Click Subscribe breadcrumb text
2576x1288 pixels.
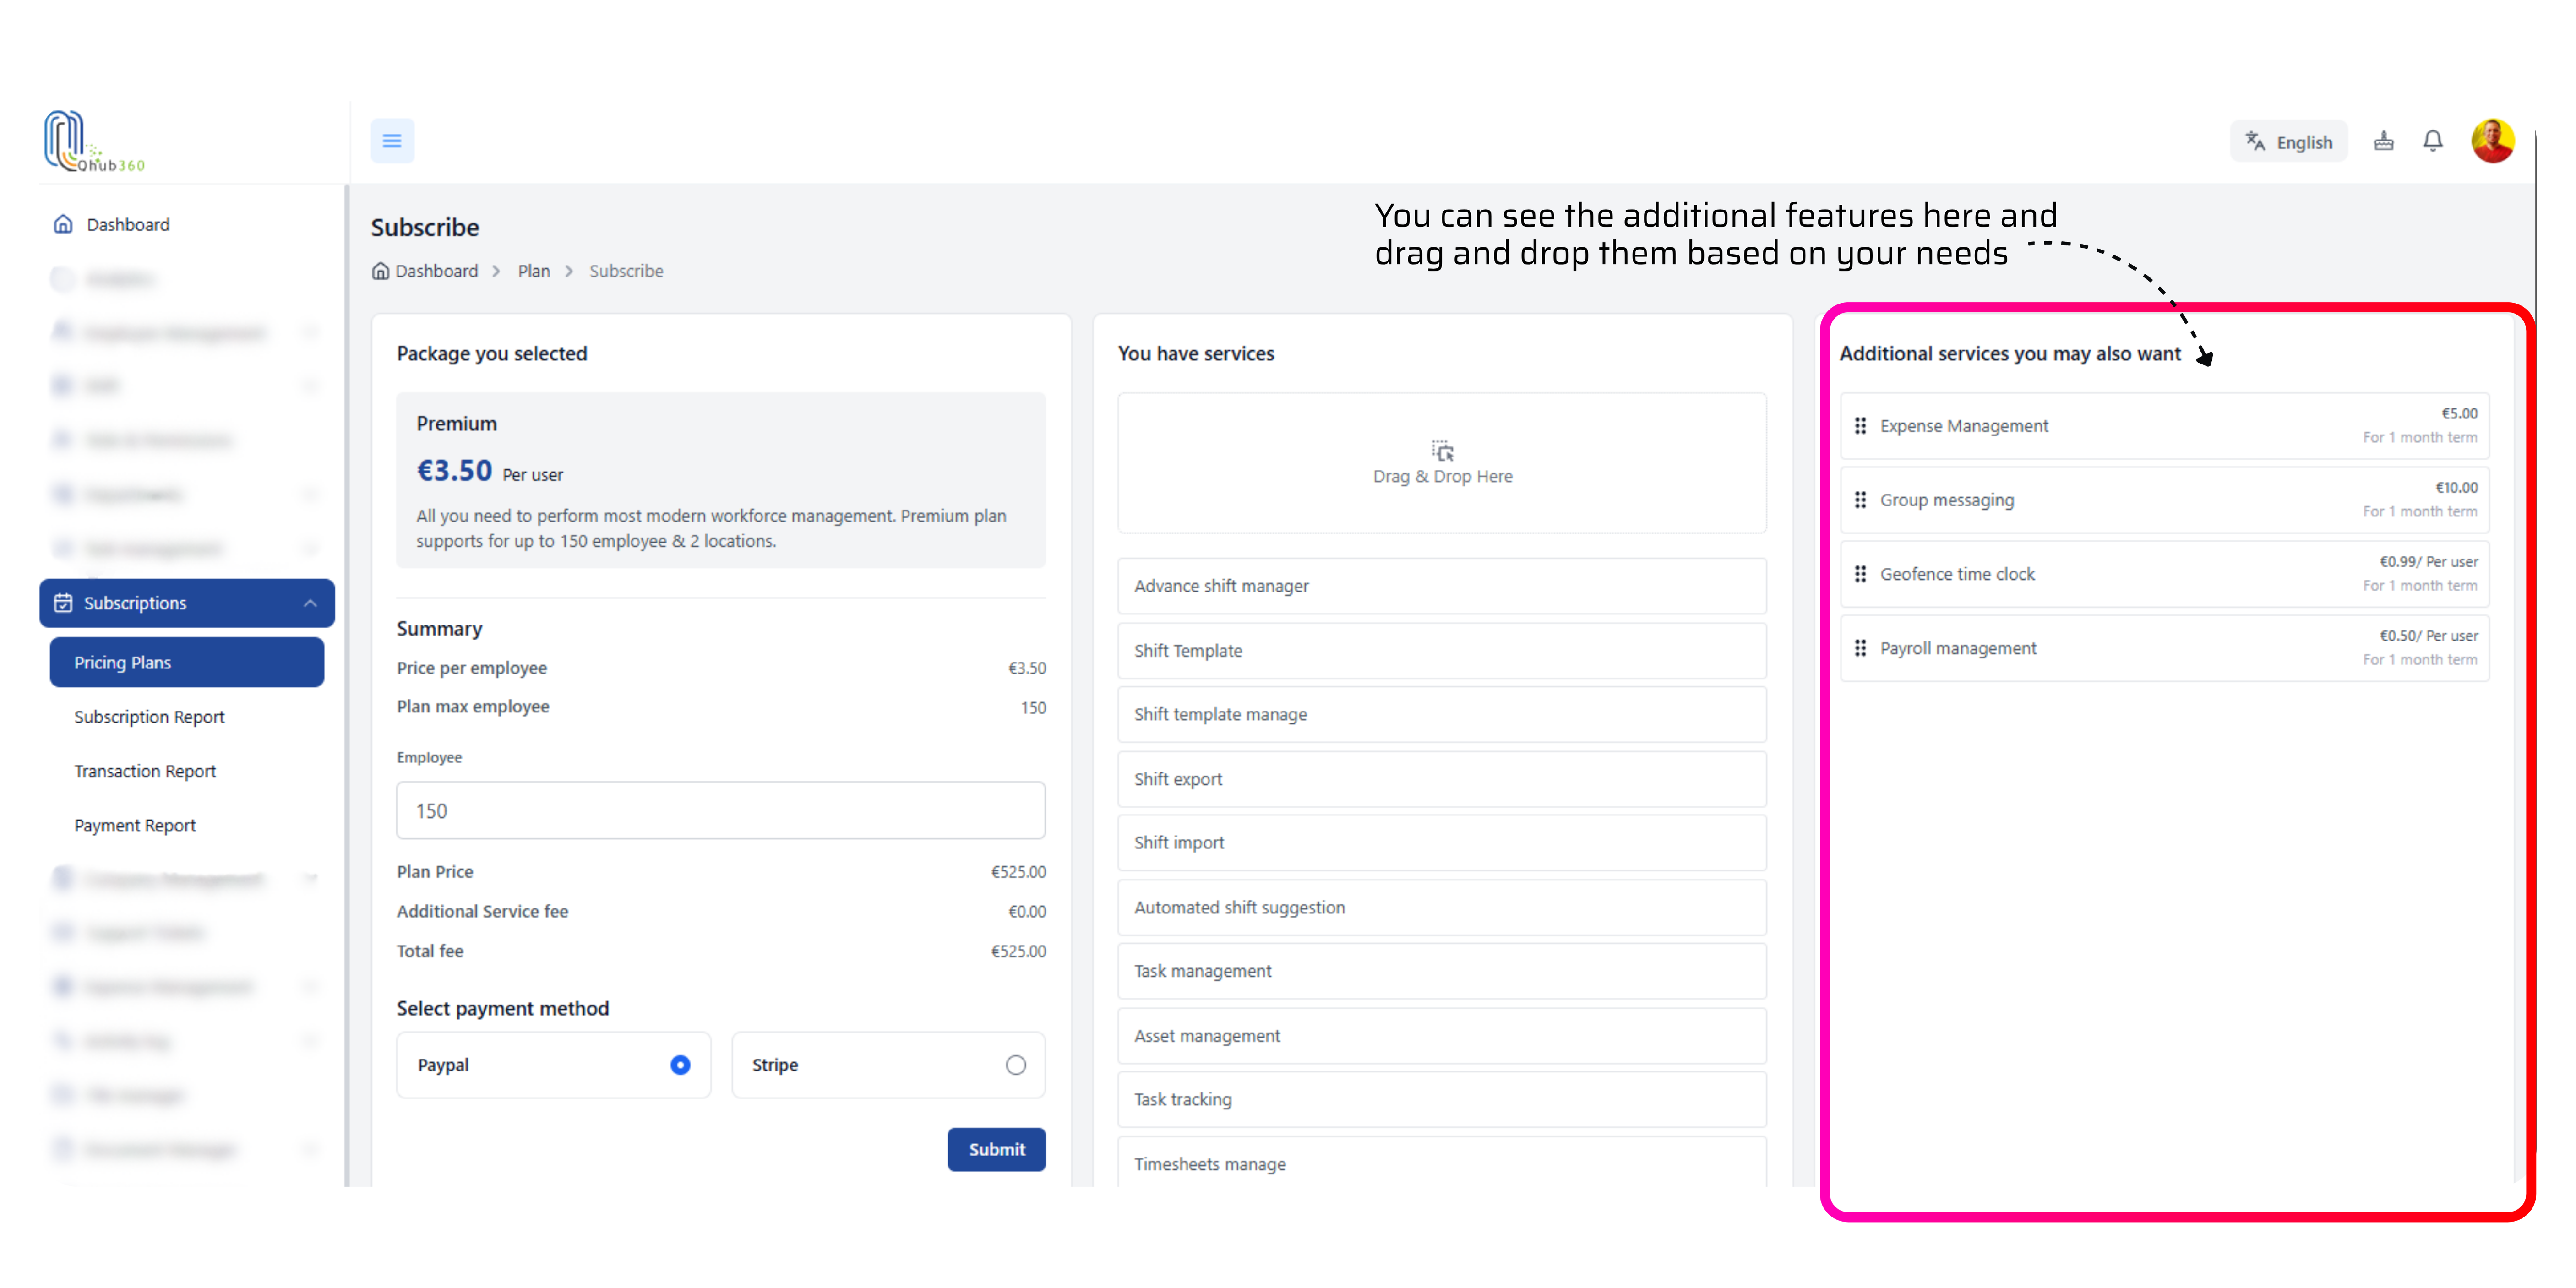pyautogui.click(x=626, y=271)
